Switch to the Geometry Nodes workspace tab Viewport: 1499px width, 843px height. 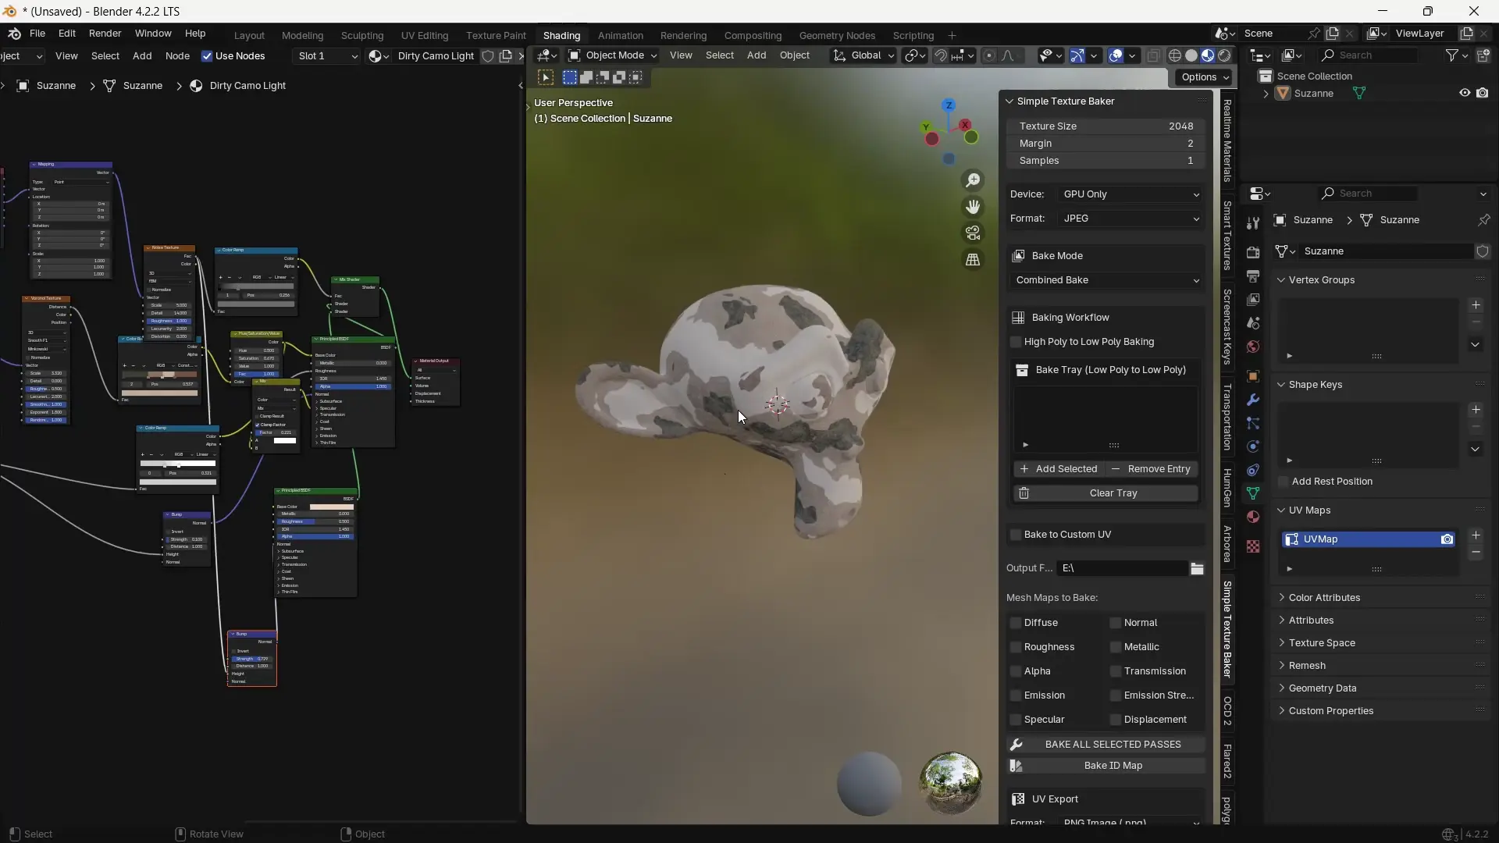click(x=837, y=35)
